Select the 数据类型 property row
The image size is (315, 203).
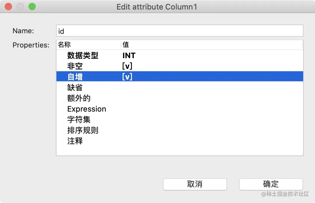(x=179, y=55)
